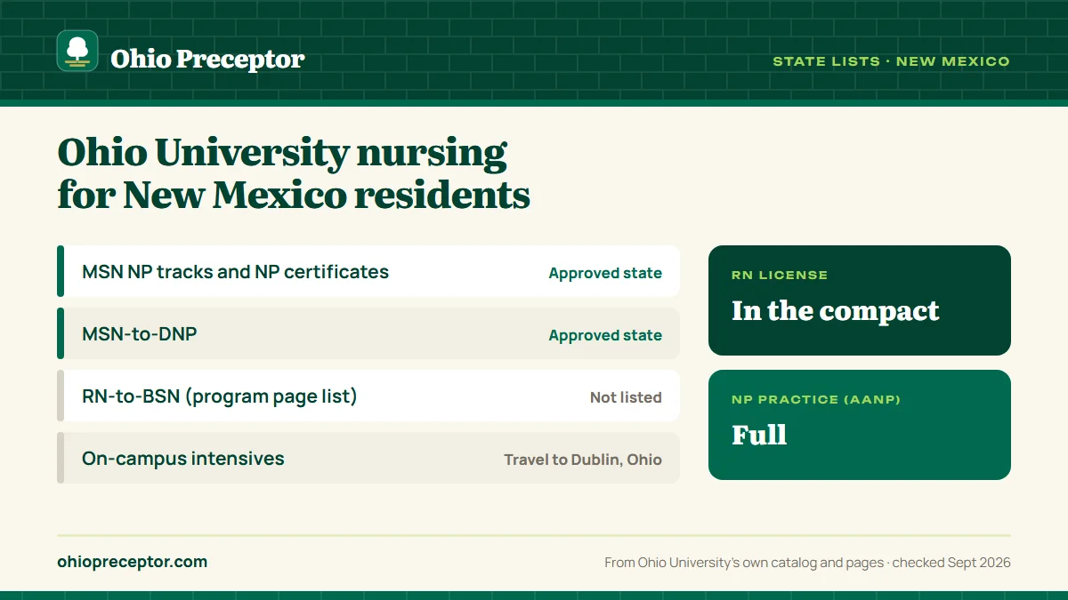This screenshot has height=600, width=1068.
Task: Select RN-to-BSN (program page list) row
Action: [x=368, y=396]
